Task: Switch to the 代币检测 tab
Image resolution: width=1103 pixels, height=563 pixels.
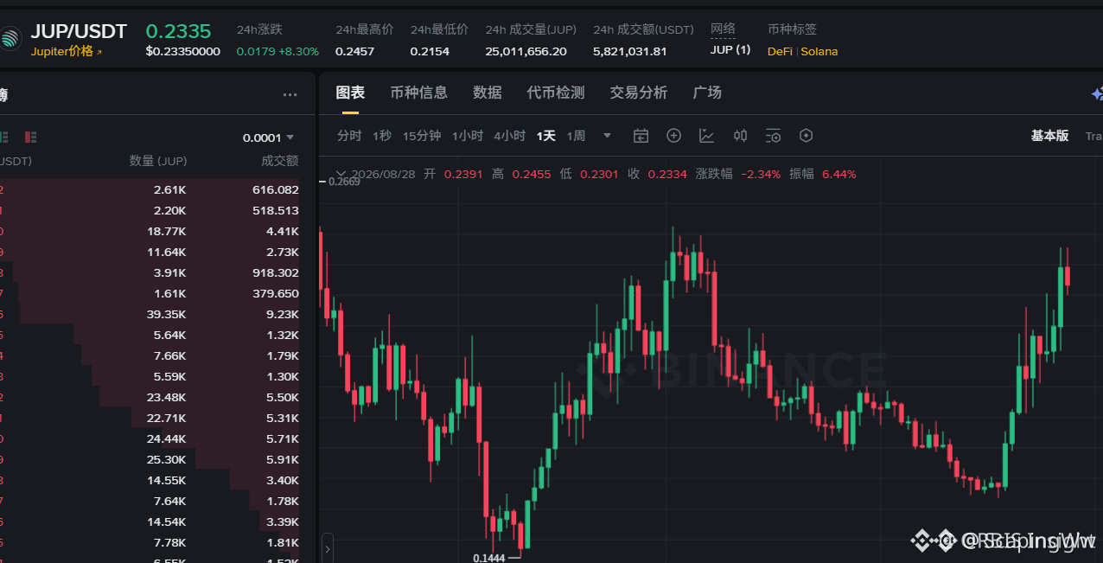Action: tap(556, 93)
